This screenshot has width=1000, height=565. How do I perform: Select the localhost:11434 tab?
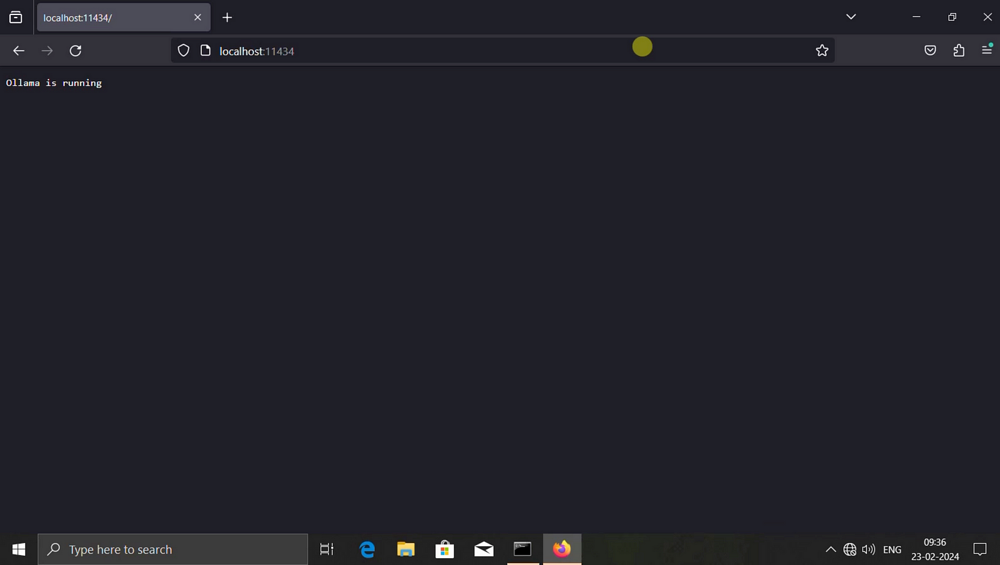112,17
